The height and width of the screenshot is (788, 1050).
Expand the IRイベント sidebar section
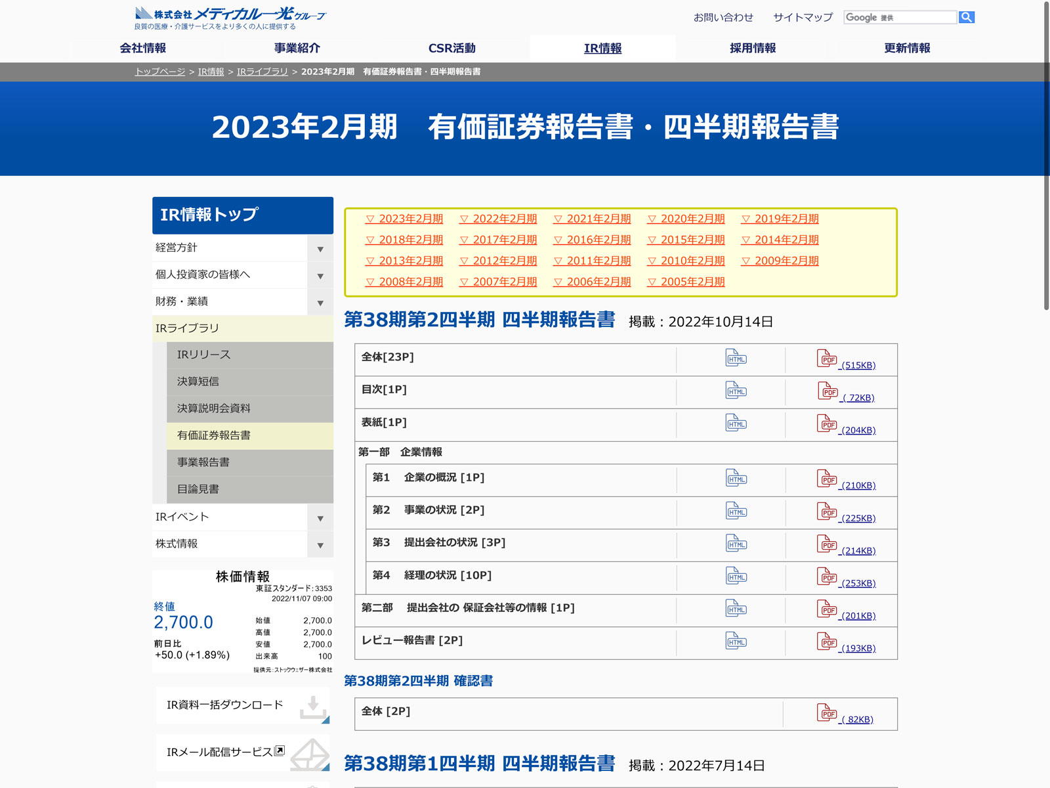pos(320,518)
